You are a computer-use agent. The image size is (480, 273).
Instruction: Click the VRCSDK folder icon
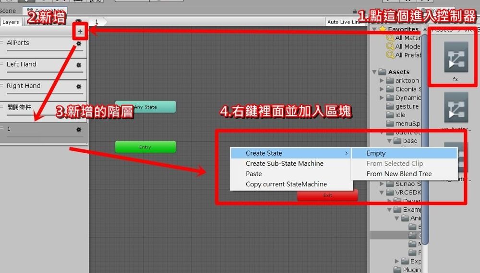pyautogui.click(x=390, y=193)
